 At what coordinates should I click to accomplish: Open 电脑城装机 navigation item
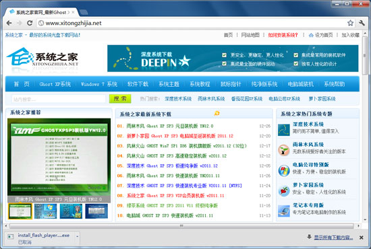[x=300, y=84]
